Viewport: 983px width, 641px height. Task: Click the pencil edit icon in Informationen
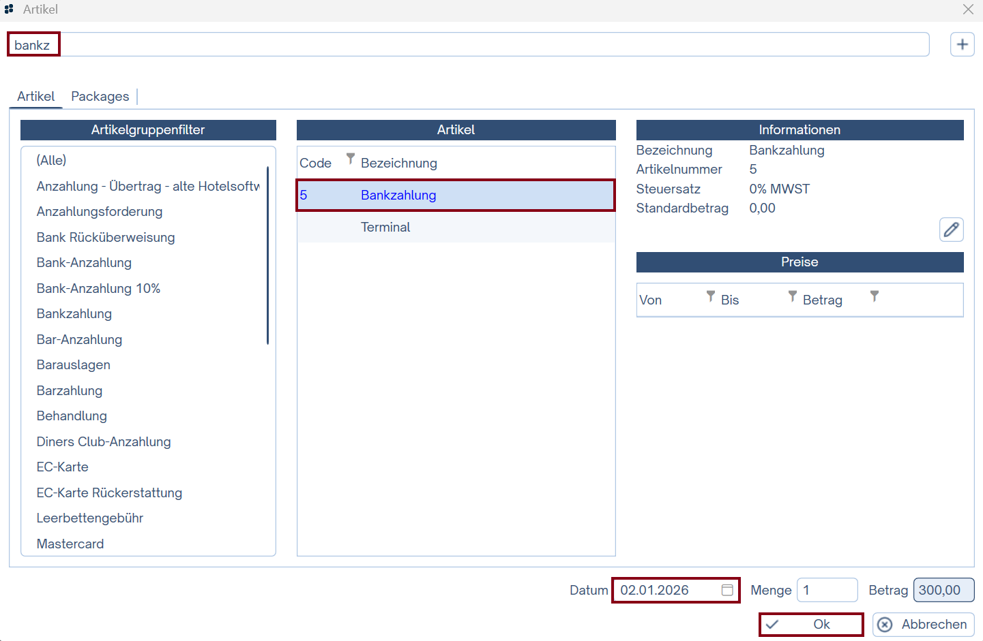pos(951,230)
